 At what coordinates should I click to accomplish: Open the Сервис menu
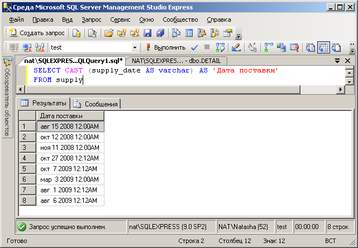(x=120, y=20)
